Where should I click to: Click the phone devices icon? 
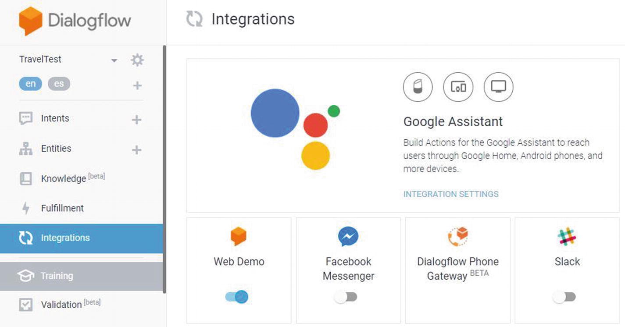tap(458, 87)
